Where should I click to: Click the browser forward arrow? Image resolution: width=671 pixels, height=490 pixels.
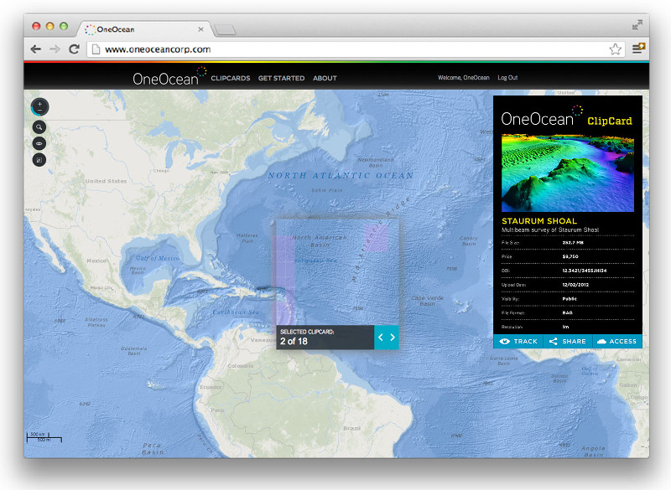[55, 49]
